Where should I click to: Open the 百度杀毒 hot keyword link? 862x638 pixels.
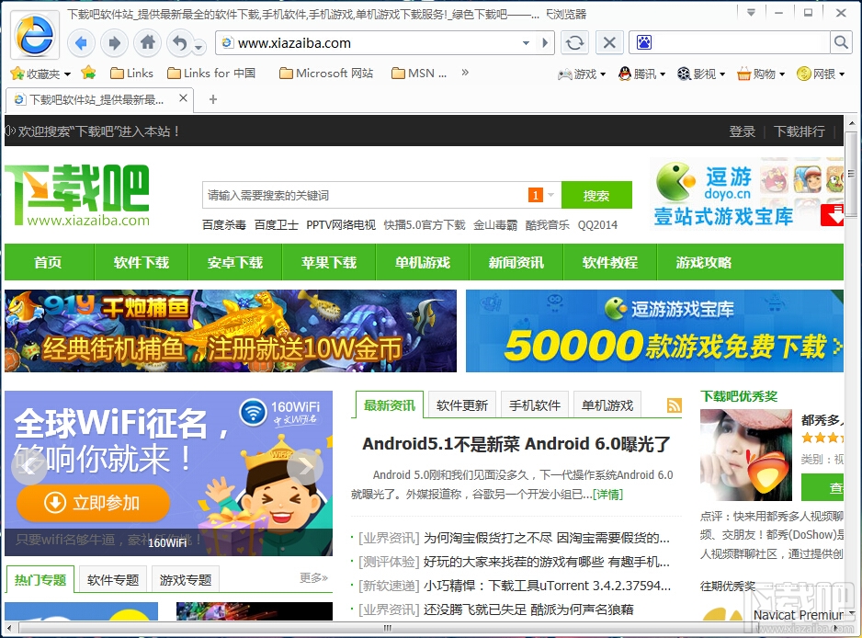pyautogui.click(x=223, y=224)
